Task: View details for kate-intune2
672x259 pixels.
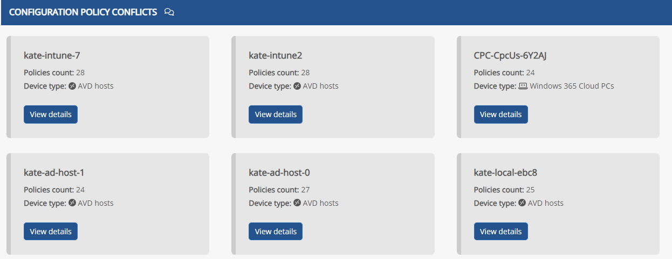Action: coord(276,114)
